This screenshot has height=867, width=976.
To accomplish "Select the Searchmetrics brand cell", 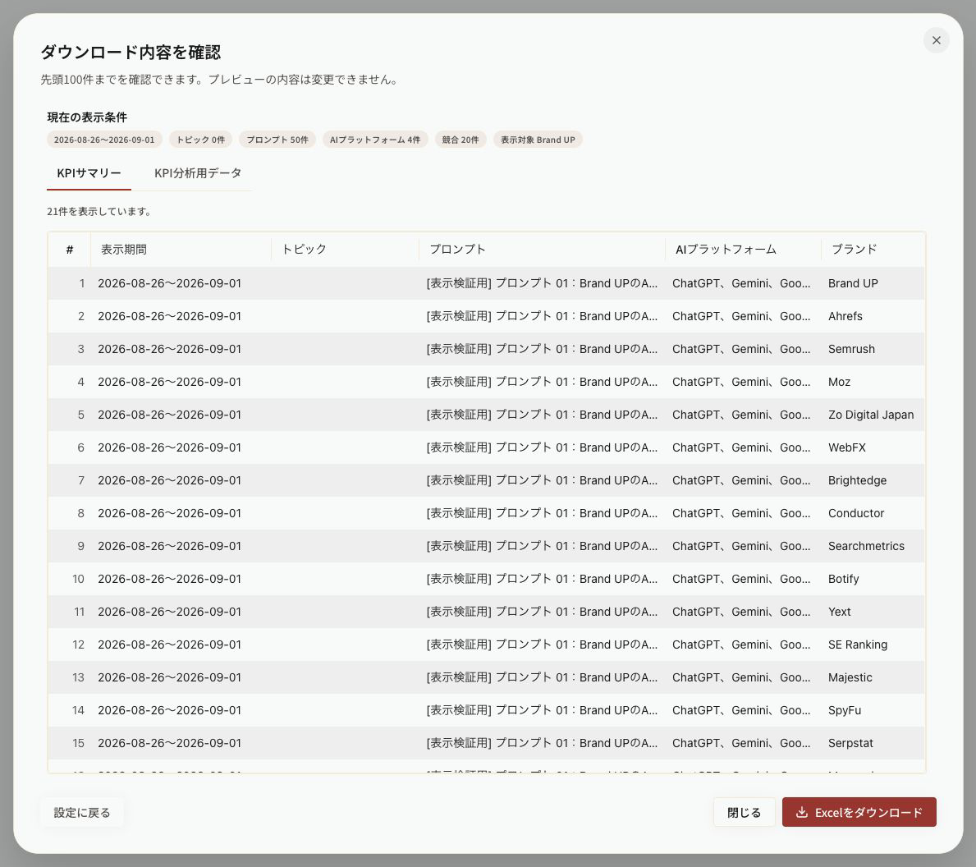I will (x=873, y=546).
